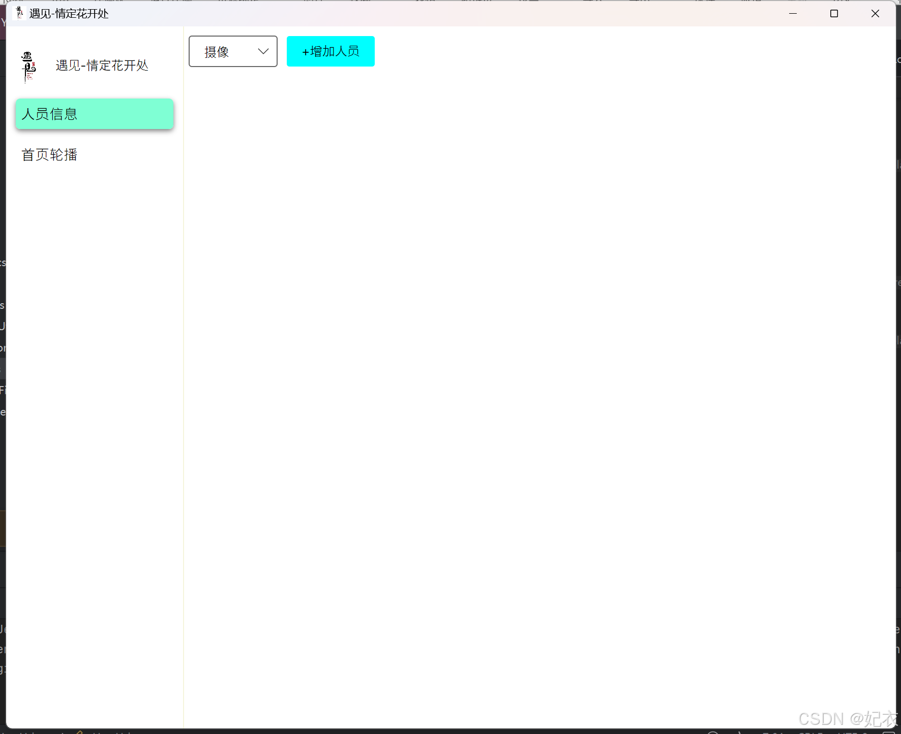This screenshot has width=901, height=734.
Task: Click the title bar app icon
Action: [x=19, y=13]
